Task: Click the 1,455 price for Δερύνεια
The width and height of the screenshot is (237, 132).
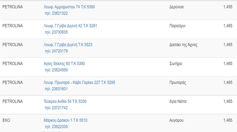Action: click(228, 7)
